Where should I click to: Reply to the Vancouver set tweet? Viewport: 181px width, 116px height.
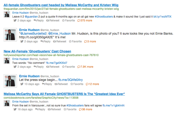pos(40,109)
